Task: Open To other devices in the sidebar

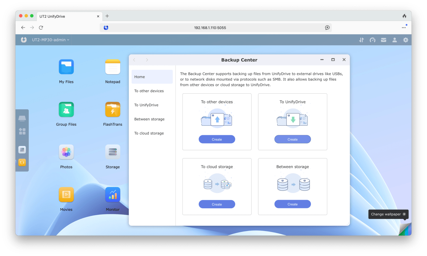Action: coord(152,91)
